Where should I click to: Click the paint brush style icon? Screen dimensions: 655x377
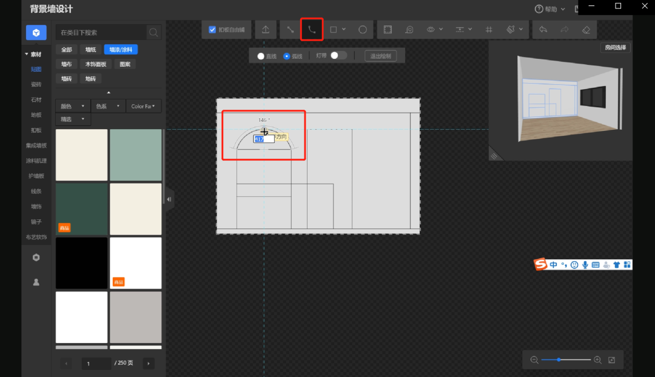[511, 30]
